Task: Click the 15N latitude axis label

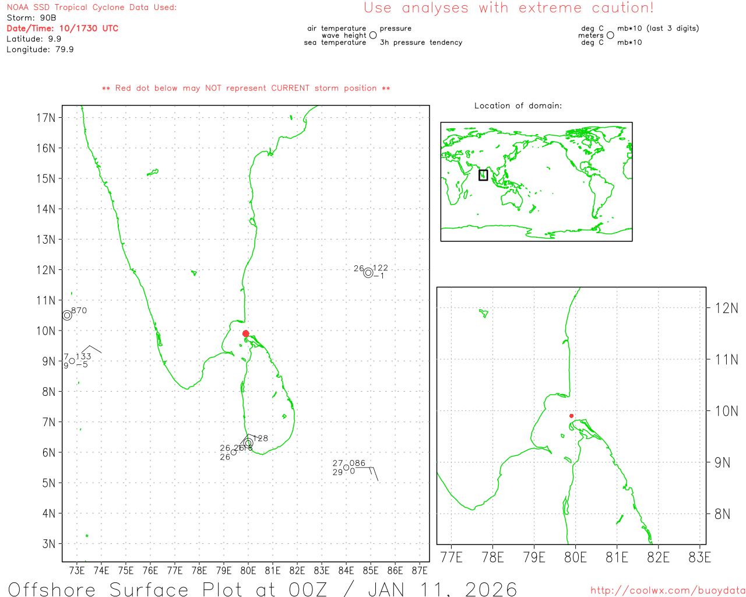Action: pyautogui.click(x=45, y=178)
